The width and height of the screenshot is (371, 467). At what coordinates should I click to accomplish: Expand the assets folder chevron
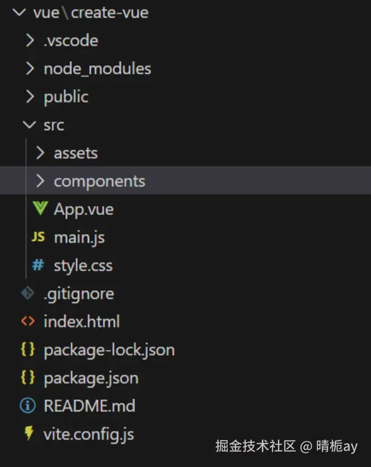pos(40,153)
